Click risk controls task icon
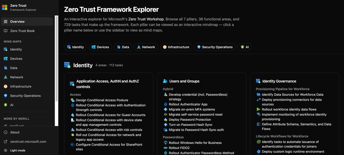Image resolution: width=344 pixels, height=155 pixels. pyautogui.click(x=73, y=130)
